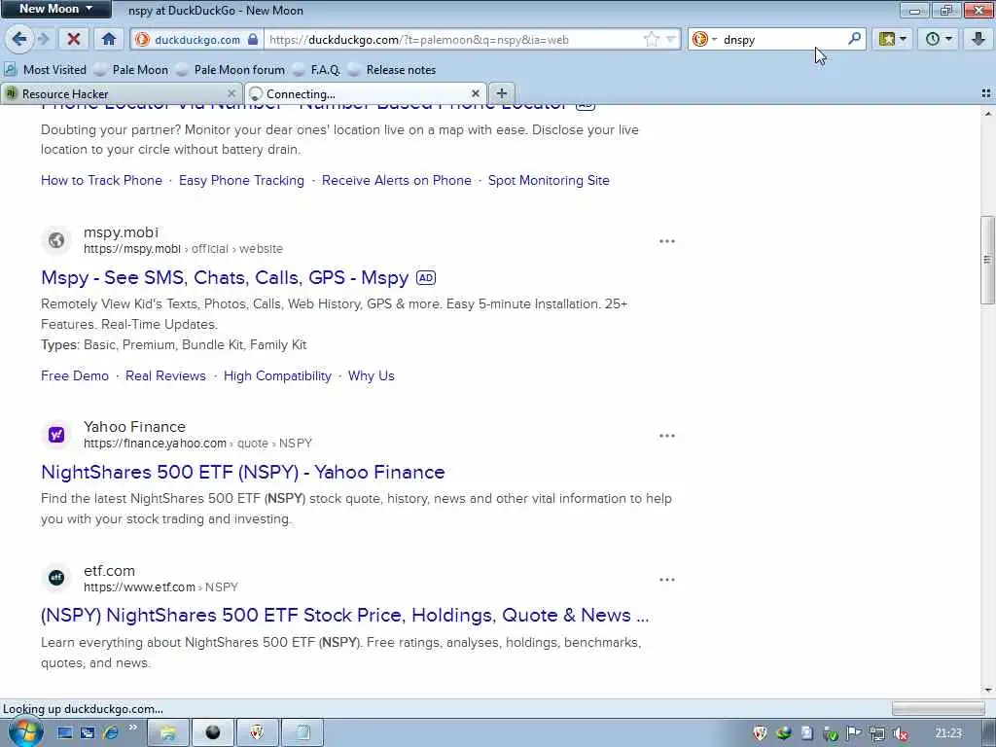This screenshot has width=996, height=747.
Task: Open the Release notes bookmark
Action: click(x=392, y=70)
